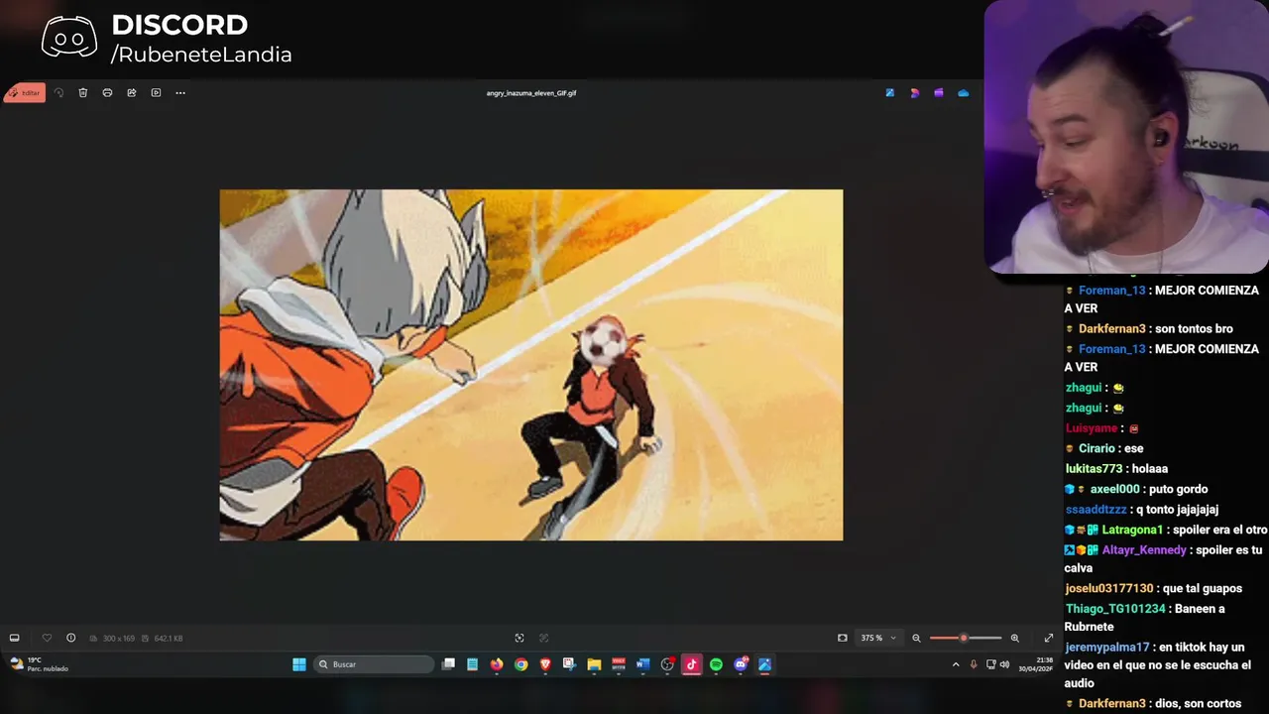Screen dimensions: 1269x714
Task: Launch Google Chrome from the taskbar
Action: pyautogui.click(x=521, y=664)
